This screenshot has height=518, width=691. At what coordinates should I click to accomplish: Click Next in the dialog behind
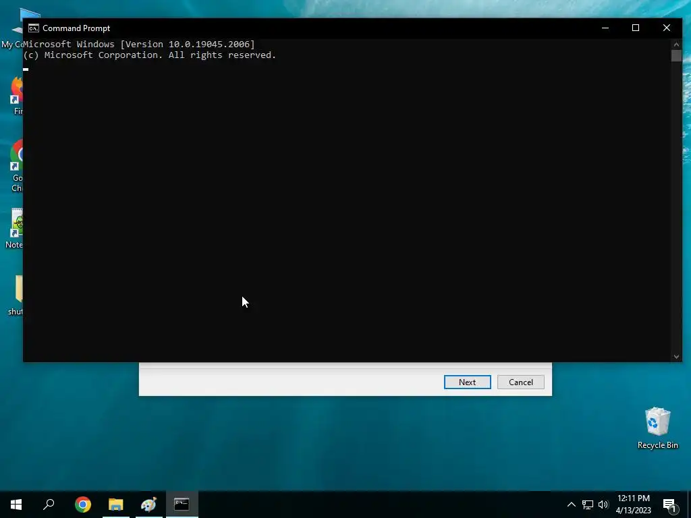[x=467, y=382]
